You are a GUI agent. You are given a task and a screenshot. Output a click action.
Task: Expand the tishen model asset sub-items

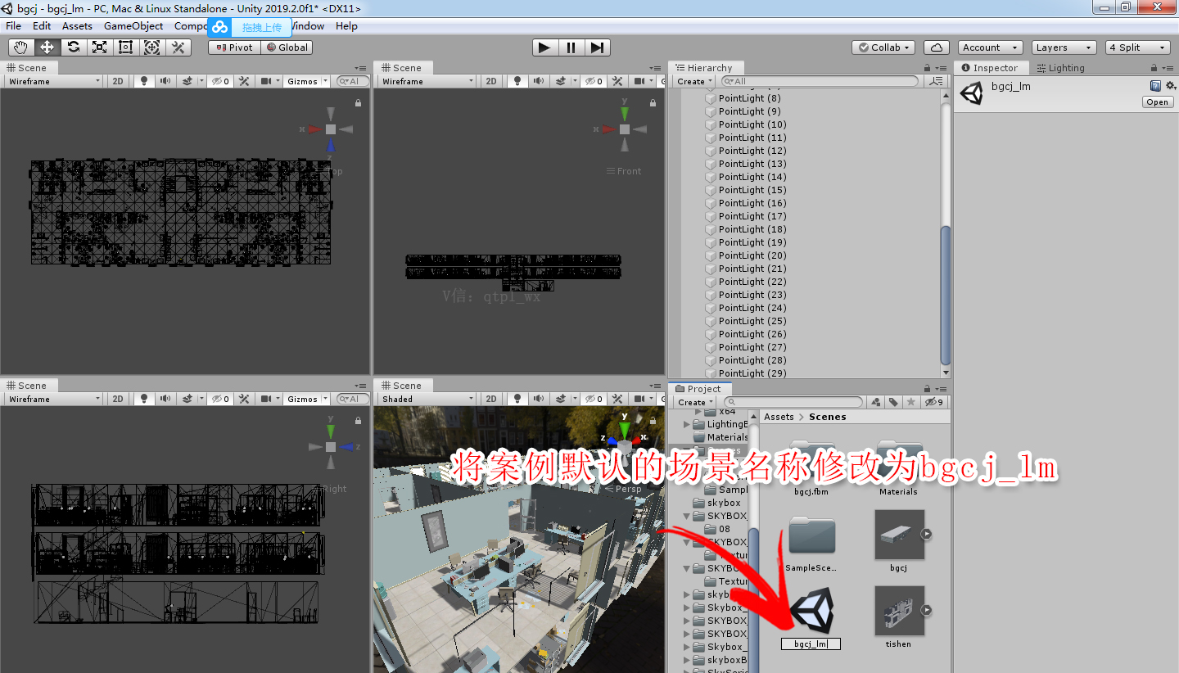point(926,610)
